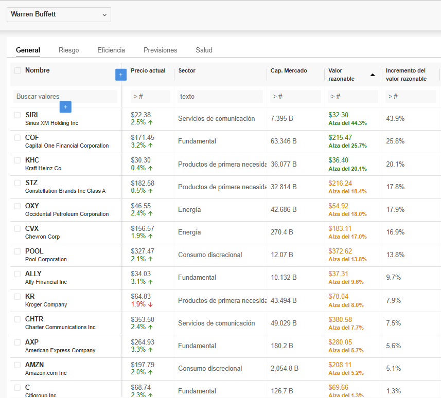Open the Warren Buffett portfolio dropdown

click(x=59, y=14)
